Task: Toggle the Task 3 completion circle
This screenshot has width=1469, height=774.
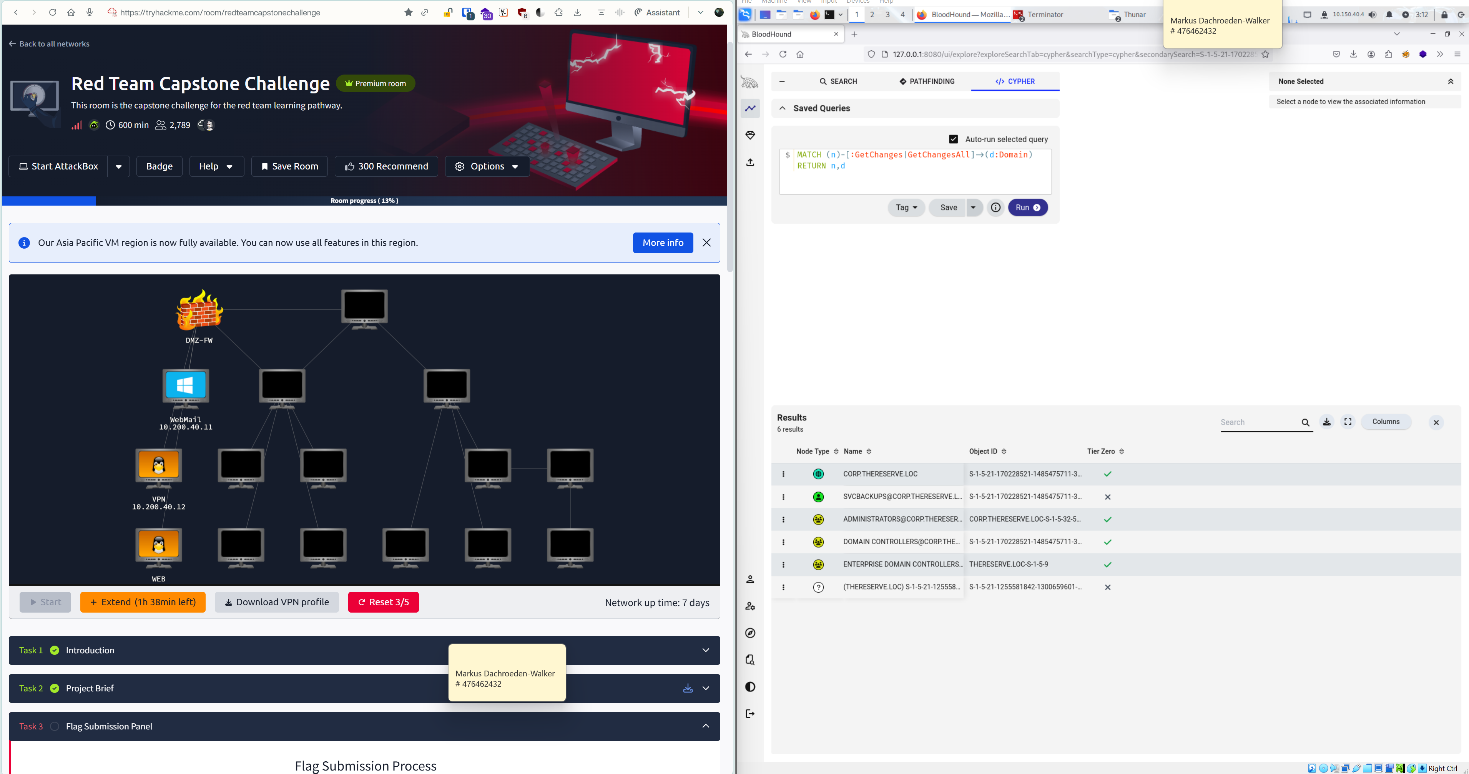Action: click(x=55, y=726)
